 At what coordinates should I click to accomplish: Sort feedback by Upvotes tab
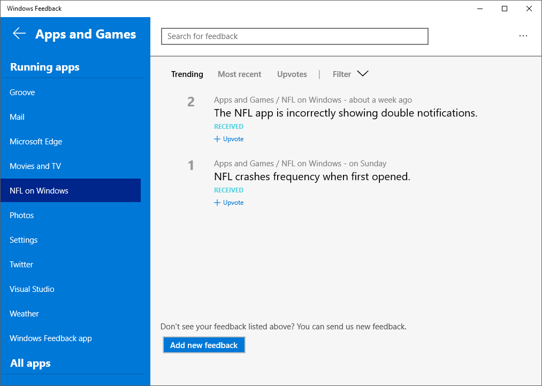point(292,74)
